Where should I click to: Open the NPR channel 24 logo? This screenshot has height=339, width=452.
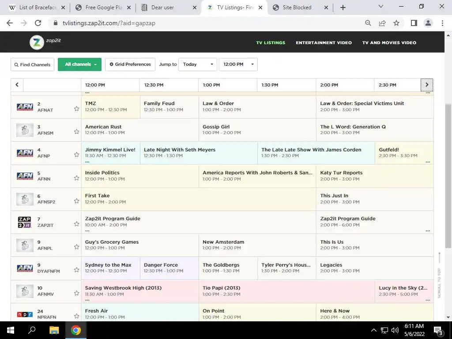[x=25, y=314]
